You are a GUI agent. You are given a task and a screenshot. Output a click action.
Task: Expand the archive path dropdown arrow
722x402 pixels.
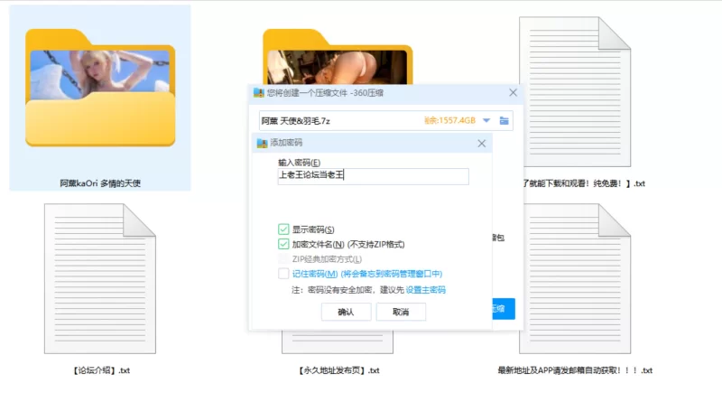(486, 120)
